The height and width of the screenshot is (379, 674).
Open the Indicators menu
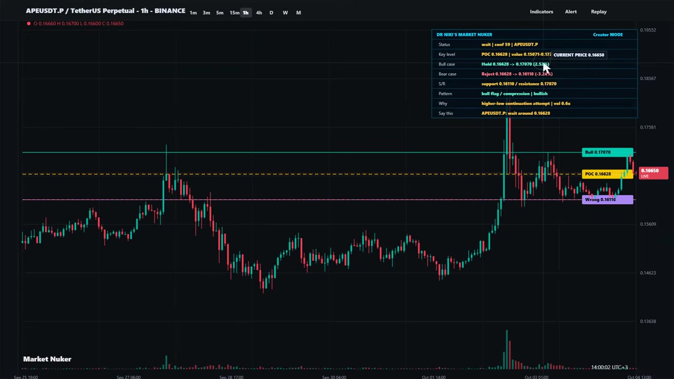pyautogui.click(x=541, y=12)
